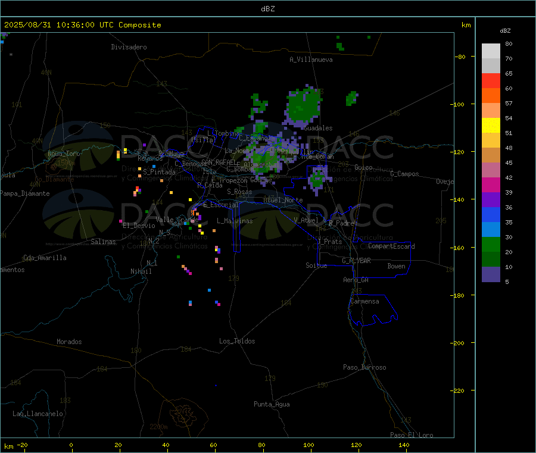Select the purple 5 dBZ legend swatch

coord(491,274)
